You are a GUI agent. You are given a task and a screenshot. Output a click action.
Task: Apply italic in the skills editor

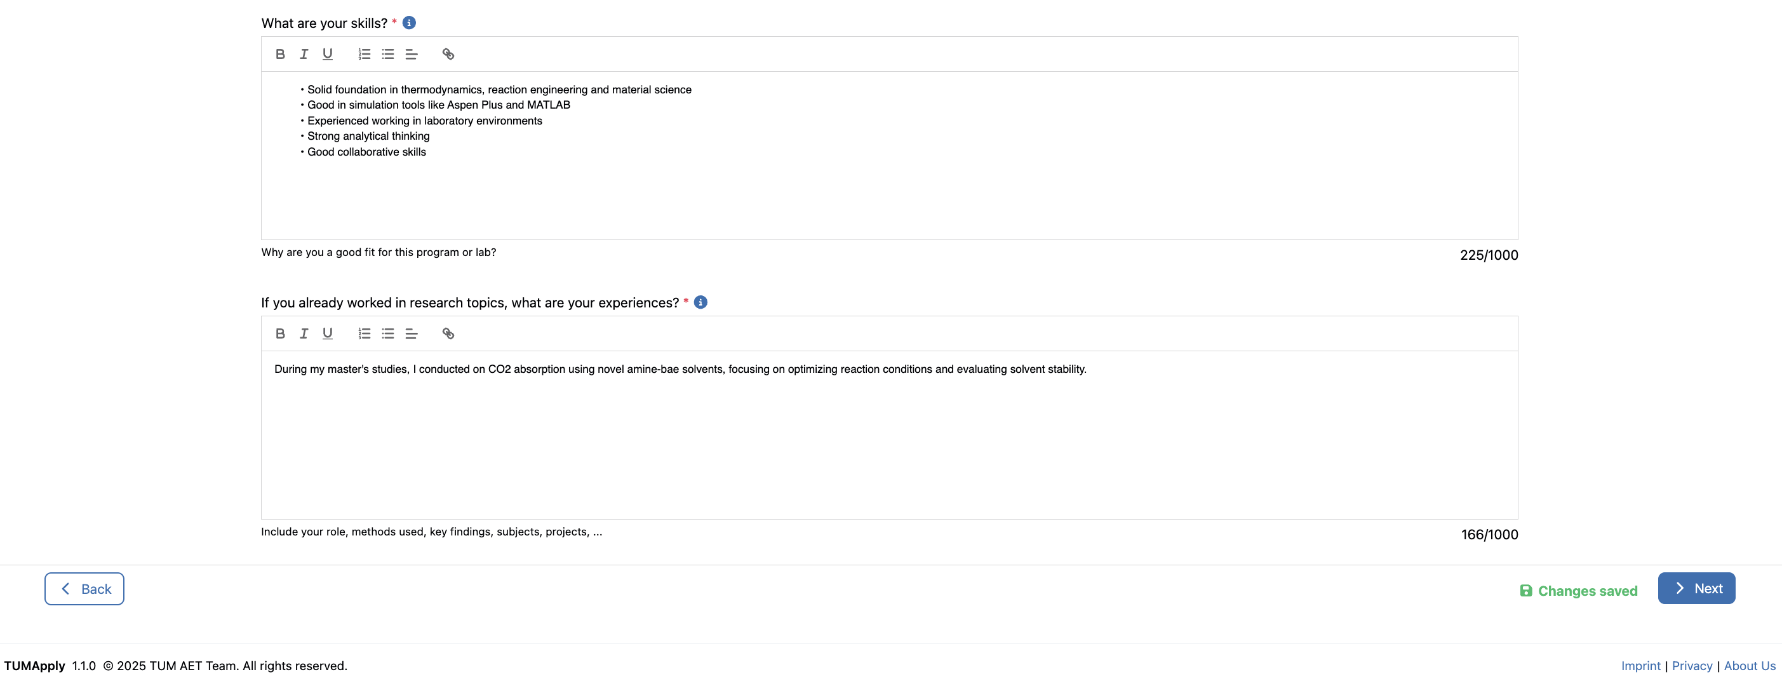pos(304,54)
